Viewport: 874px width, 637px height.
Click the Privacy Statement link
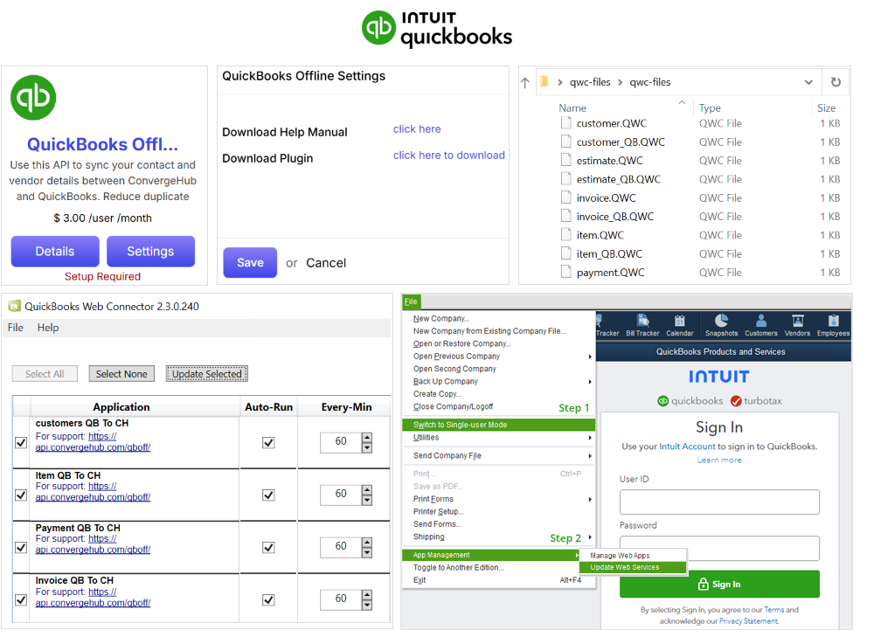pyautogui.click(x=749, y=621)
